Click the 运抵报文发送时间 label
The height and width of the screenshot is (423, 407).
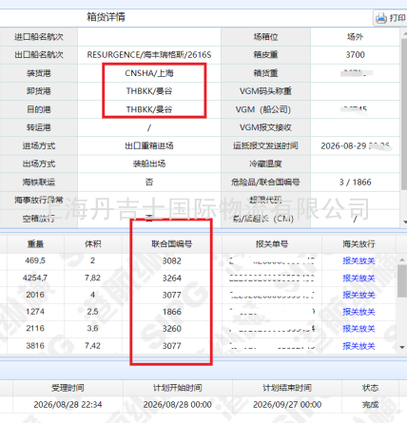[x=265, y=145]
